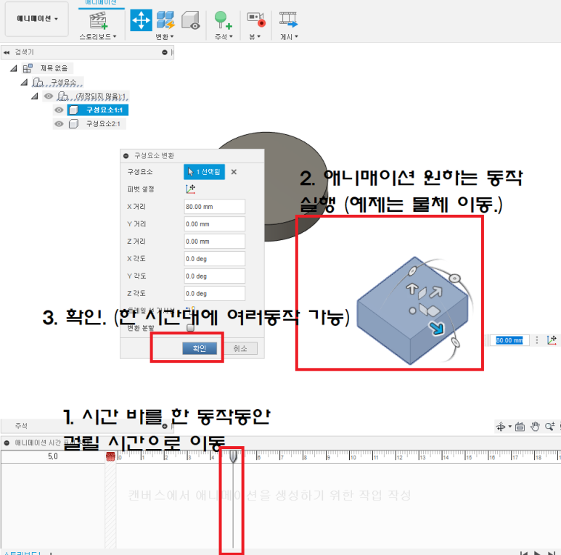This screenshot has height=555, width=561.
Task: Click the orbit navigation icon
Action: click(501, 427)
